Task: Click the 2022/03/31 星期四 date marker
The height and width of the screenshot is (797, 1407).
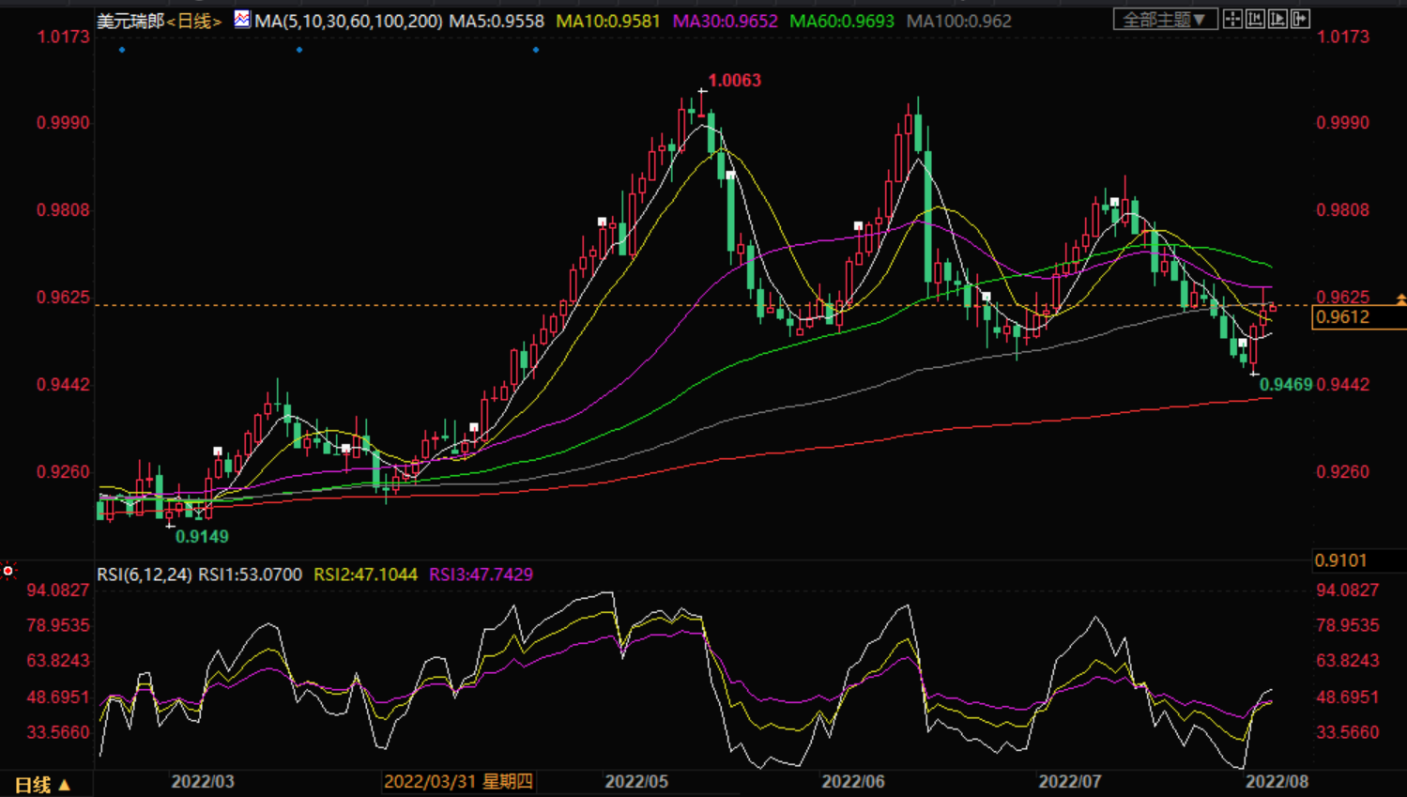Action: pos(458,781)
